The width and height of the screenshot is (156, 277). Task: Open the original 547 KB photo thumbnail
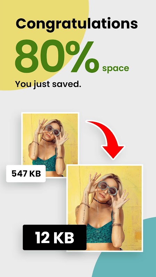[50, 145]
